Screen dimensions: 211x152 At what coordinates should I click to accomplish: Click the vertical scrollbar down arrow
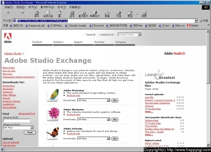208,145
